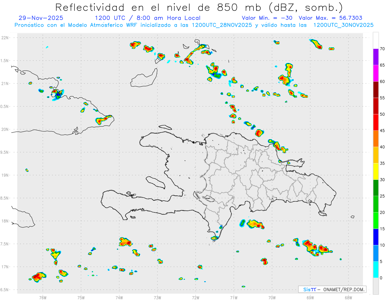Screen dimensions: 391x302
Task: Select the red 45-50 dBZ colorbar segment
Action: pos(376,122)
